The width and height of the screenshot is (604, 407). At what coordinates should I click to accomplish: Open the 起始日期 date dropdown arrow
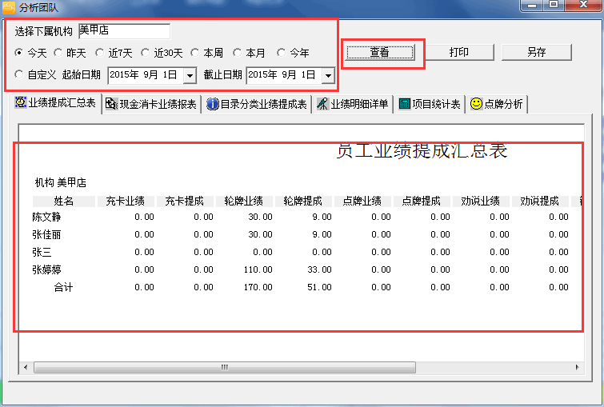190,75
